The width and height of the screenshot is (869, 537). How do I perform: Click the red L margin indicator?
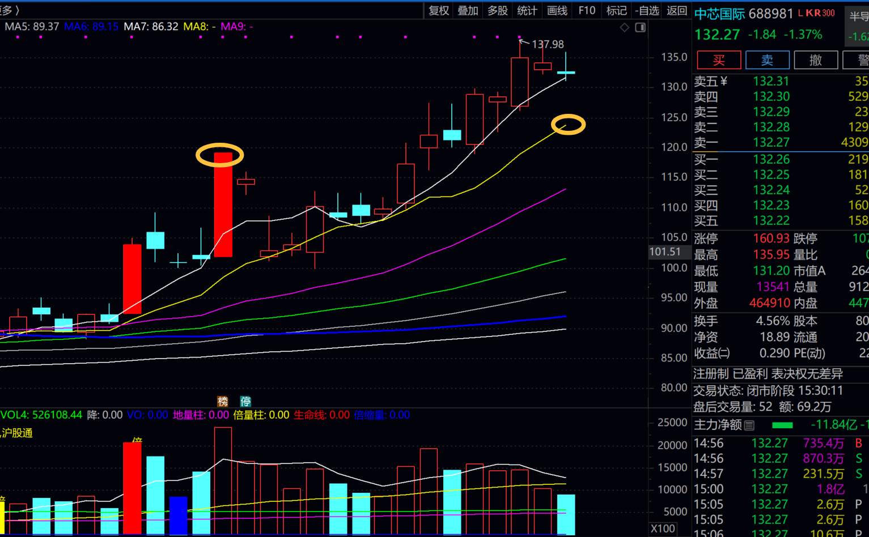[x=800, y=13]
